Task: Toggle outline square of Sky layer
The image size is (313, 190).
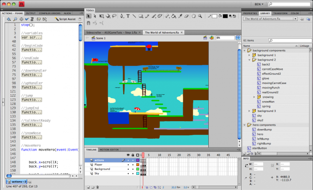Action: [137, 173]
